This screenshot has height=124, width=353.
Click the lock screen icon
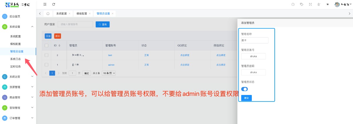pyautogui.click(x=319, y=4)
